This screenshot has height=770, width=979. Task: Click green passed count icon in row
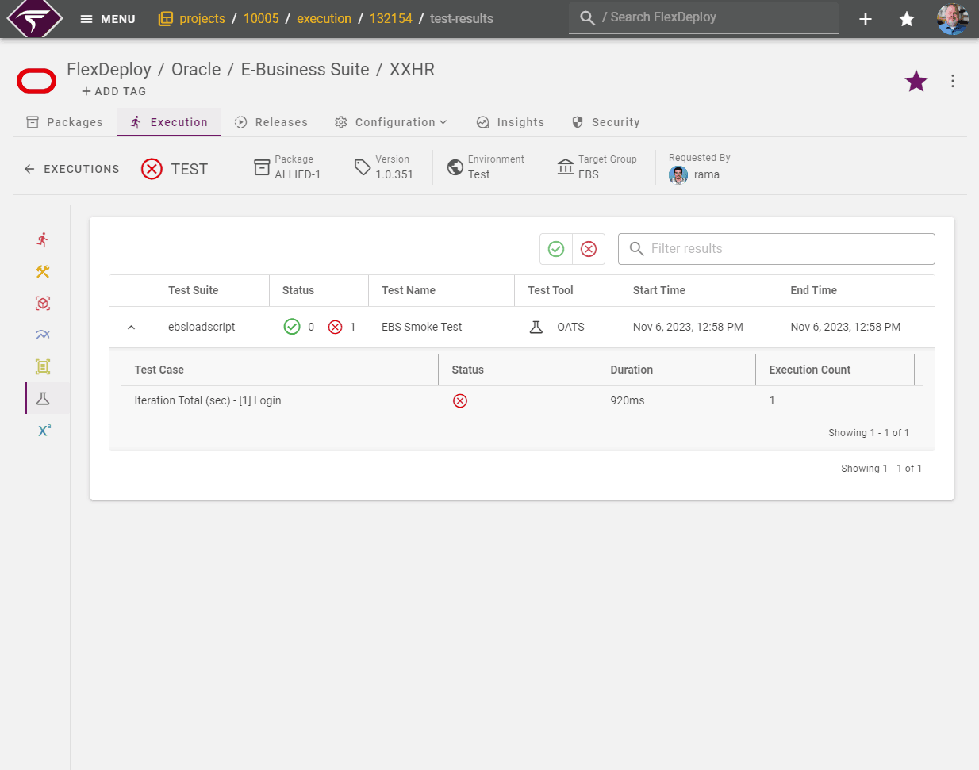tap(292, 327)
